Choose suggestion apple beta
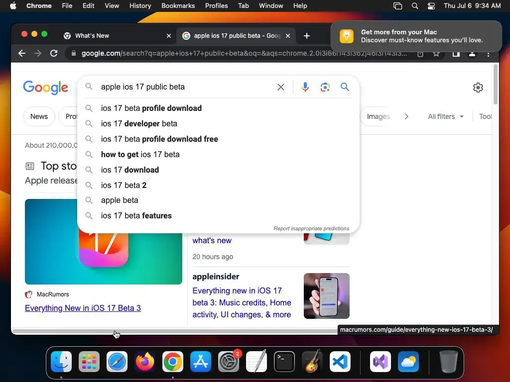This screenshot has height=382, width=510. point(218,200)
